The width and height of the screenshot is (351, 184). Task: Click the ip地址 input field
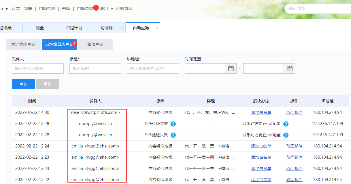153,68
